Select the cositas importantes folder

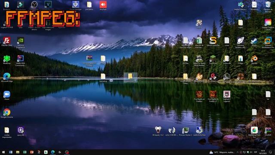[x=7, y=132]
